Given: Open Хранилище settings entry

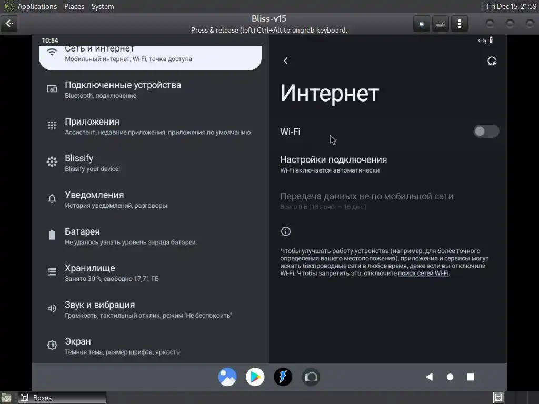Looking at the screenshot, I should click(150, 273).
